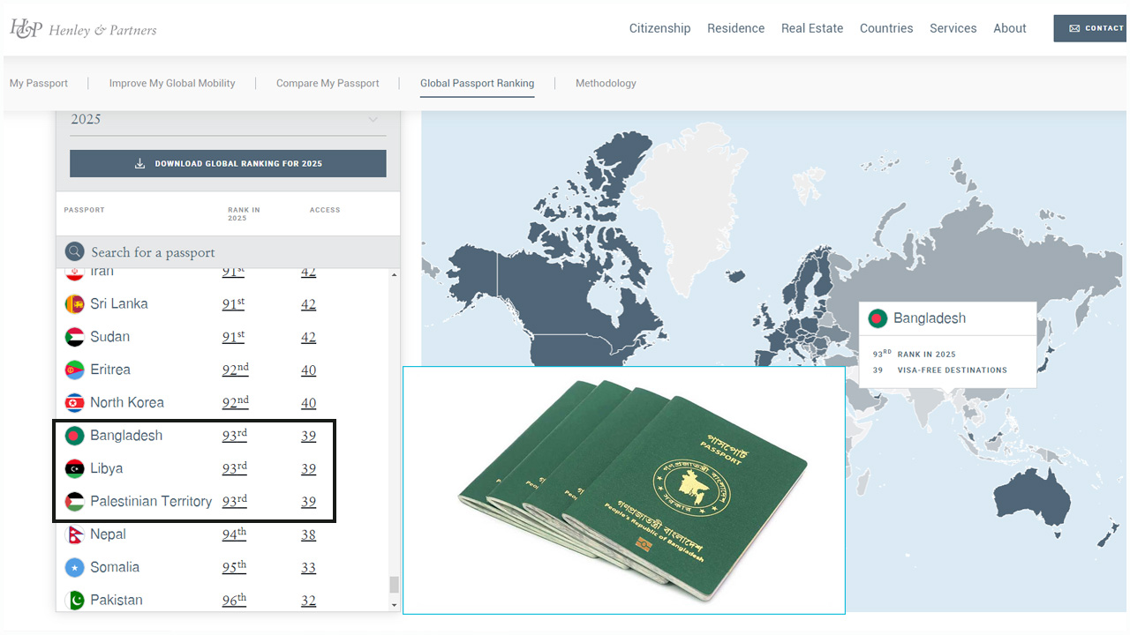Viewport: 1130px width, 635px height.
Task: Open the Citizenship menu
Action: (x=659, y=28)
